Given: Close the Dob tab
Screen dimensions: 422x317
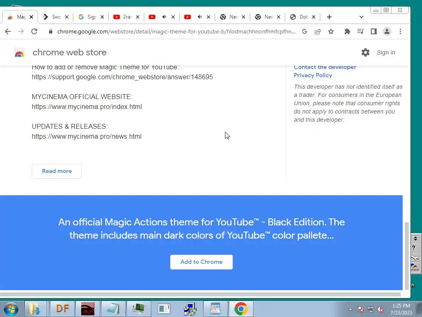Looking at the screenshot, I should 314,17.
